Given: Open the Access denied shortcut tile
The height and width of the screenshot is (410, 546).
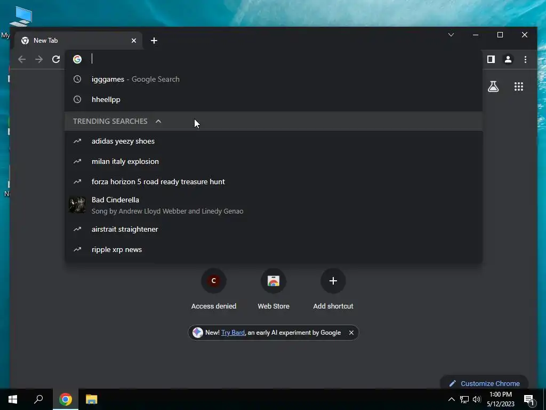Looking at the screenshot, I should tap(214, 289).
